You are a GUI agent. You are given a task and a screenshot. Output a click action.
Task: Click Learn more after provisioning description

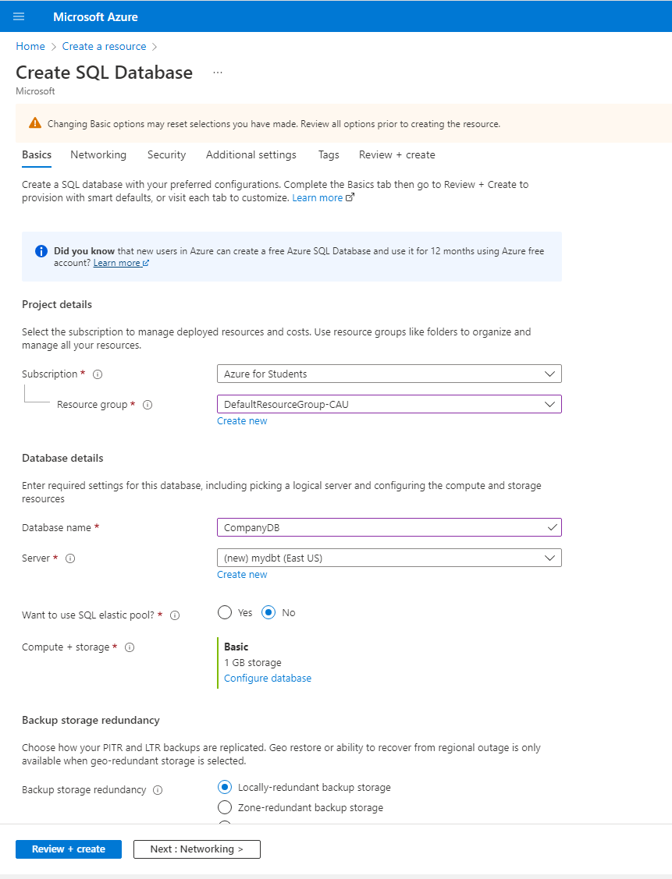pyautogui.click(x=318, y=198)
